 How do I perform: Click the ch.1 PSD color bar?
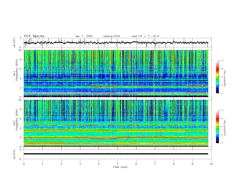(x=218, y=77)
